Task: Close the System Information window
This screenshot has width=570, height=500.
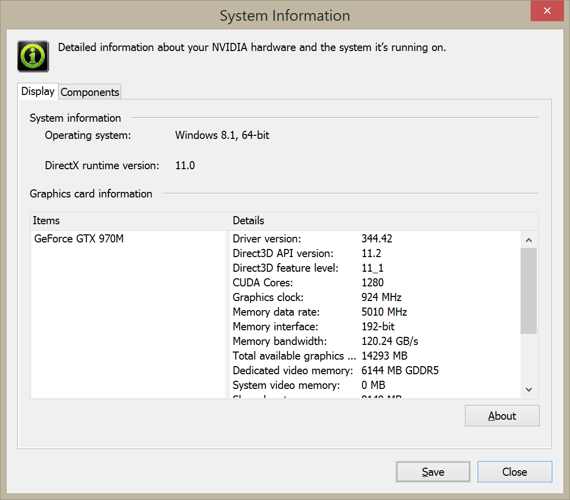Action: coord(547,11)
